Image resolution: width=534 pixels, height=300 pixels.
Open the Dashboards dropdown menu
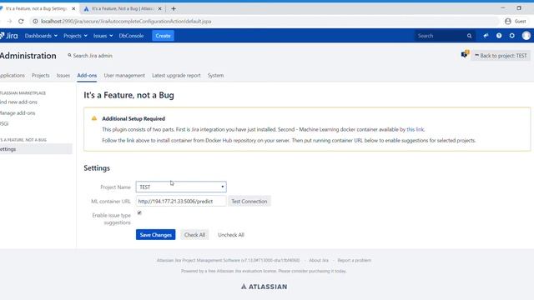41,36
